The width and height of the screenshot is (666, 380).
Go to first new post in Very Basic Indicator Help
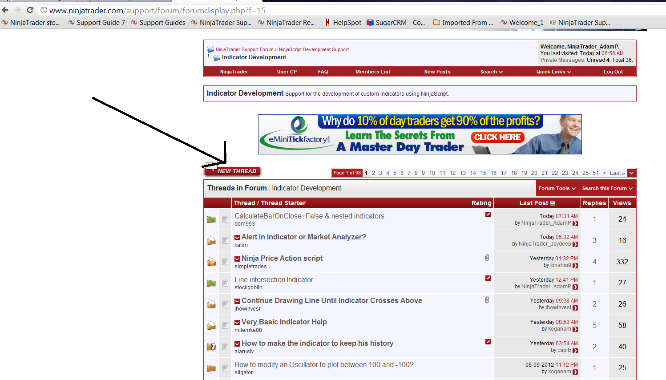coord(237,323)
